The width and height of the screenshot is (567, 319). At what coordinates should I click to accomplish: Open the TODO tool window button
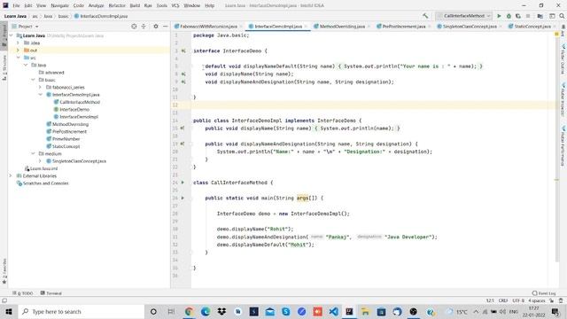pos(23,293)
